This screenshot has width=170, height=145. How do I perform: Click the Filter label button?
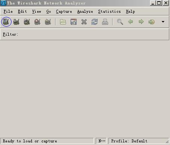[x=11, y=34]
